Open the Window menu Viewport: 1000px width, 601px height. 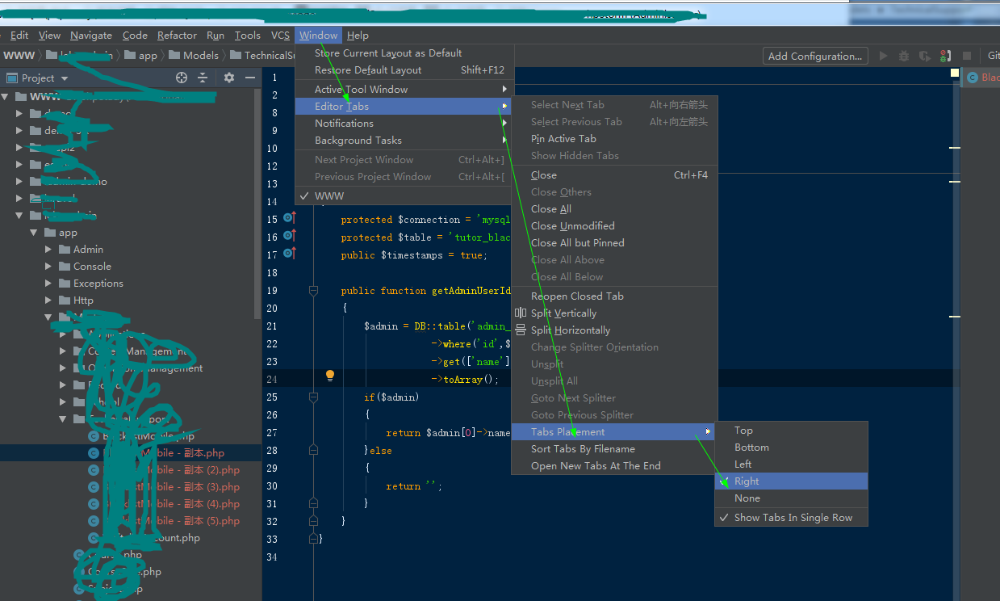pyautogui.click(x=318, y=36)
